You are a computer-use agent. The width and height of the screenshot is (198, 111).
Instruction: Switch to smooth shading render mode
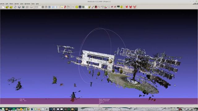coord(56,7)
